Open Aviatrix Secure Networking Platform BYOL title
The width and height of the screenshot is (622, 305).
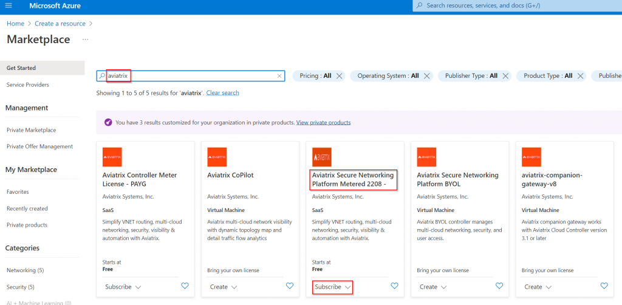tap(458, 180)
